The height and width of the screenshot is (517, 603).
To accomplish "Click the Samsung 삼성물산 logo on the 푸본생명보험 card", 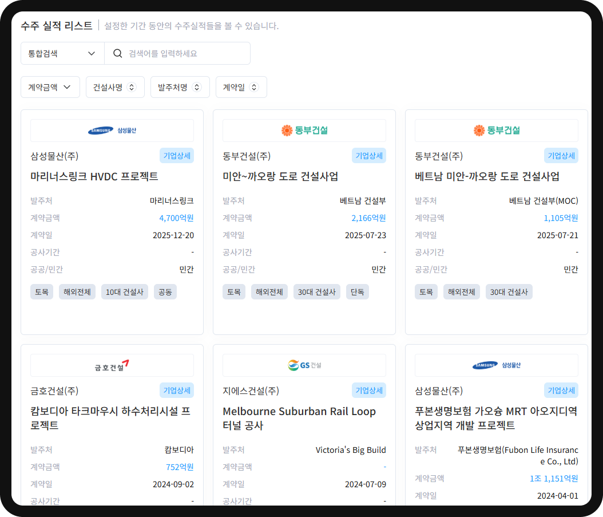I will click(x=497, y=365).
